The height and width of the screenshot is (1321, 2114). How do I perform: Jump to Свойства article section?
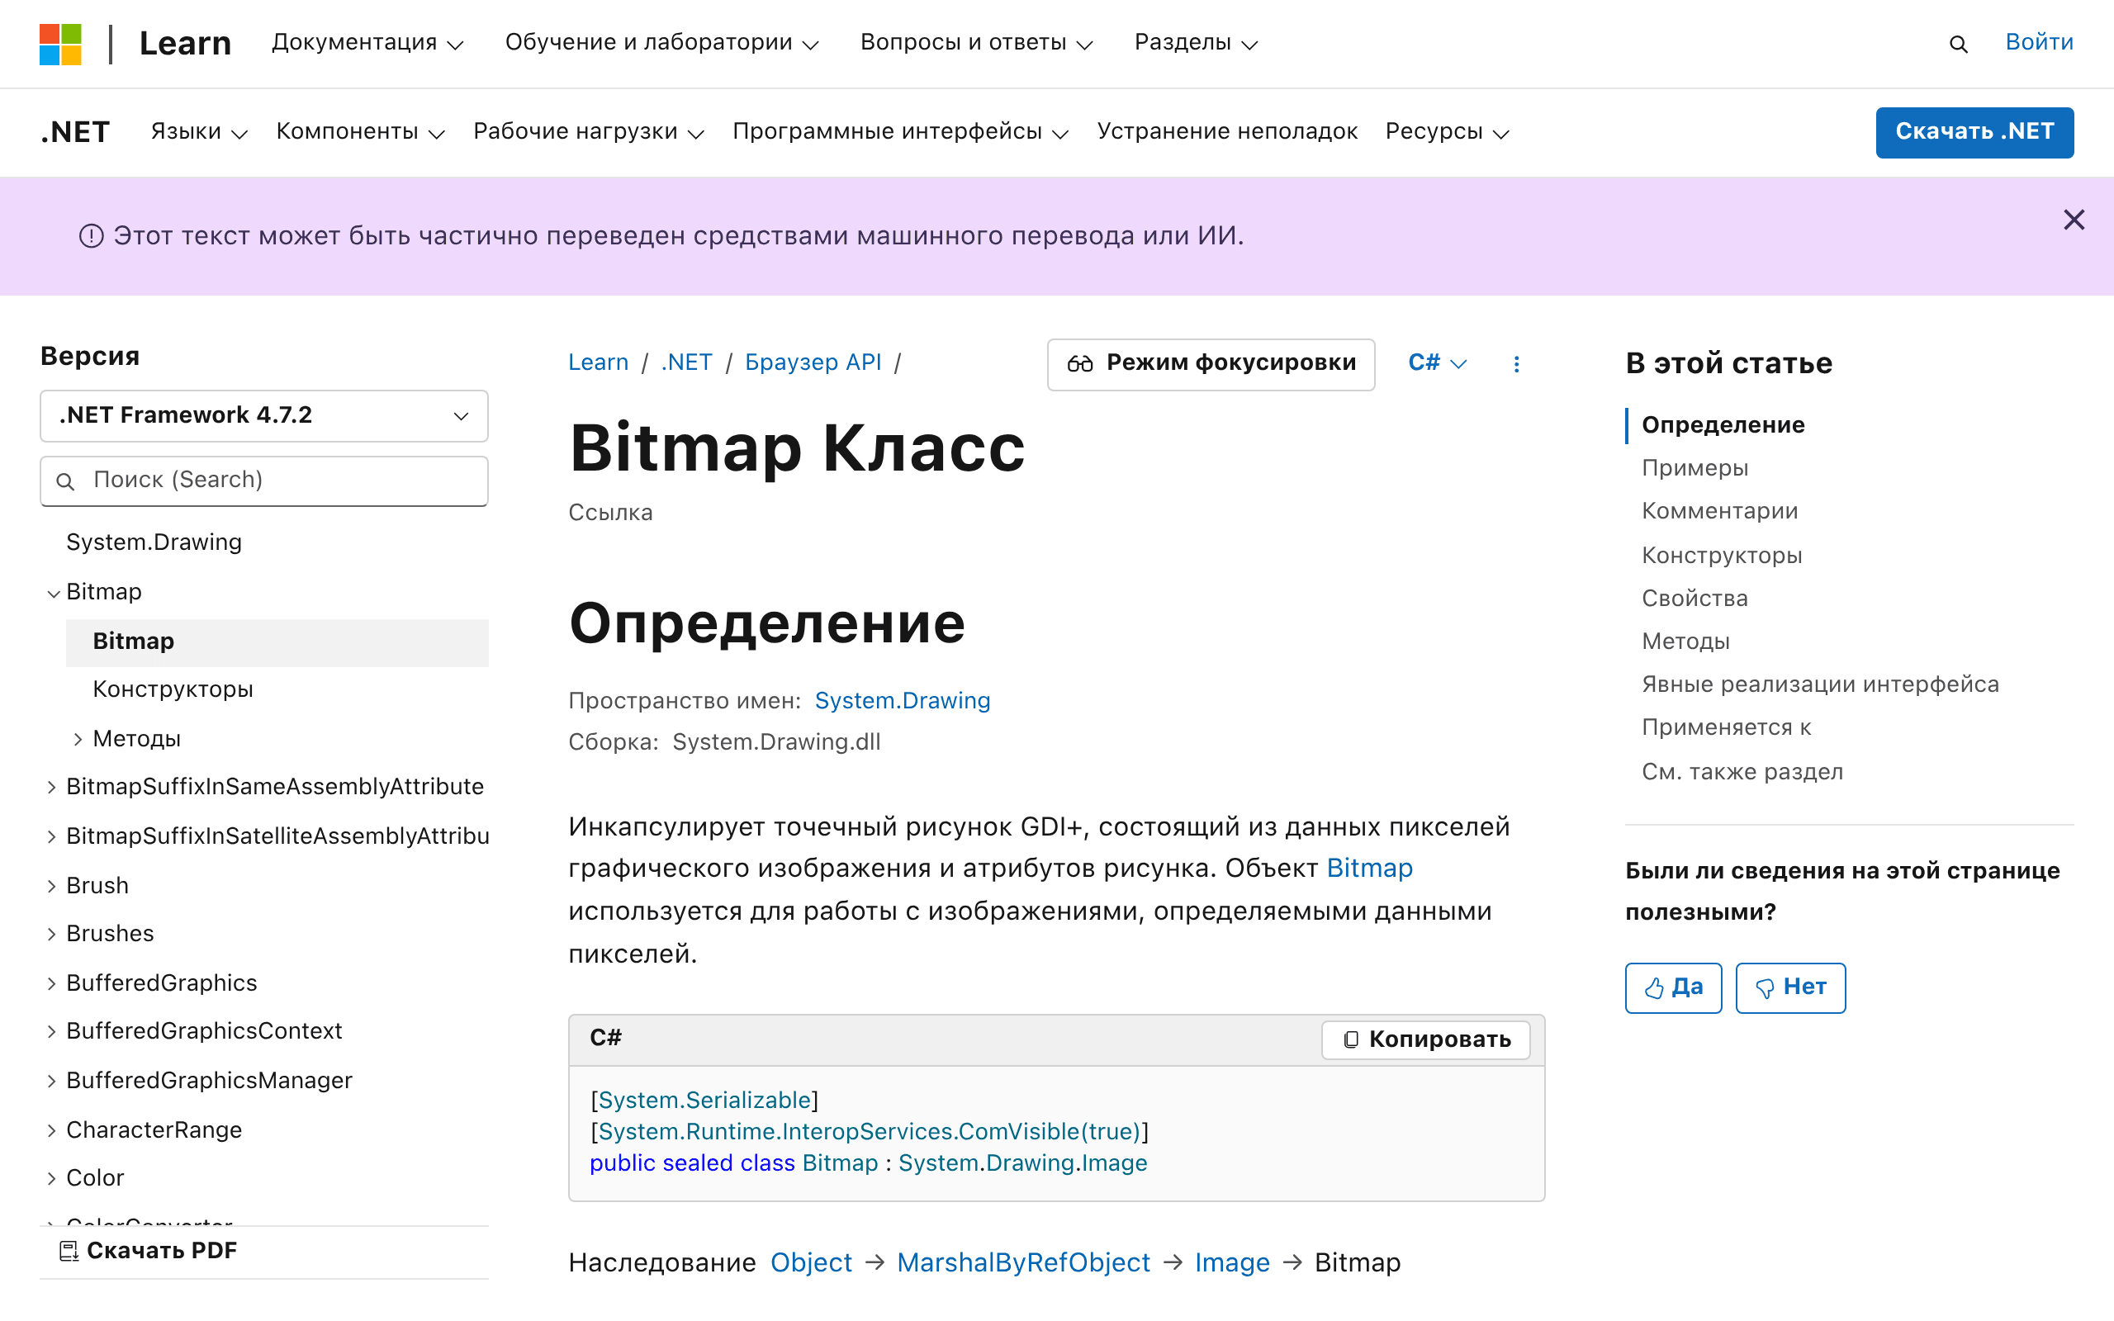(1695, 599)
